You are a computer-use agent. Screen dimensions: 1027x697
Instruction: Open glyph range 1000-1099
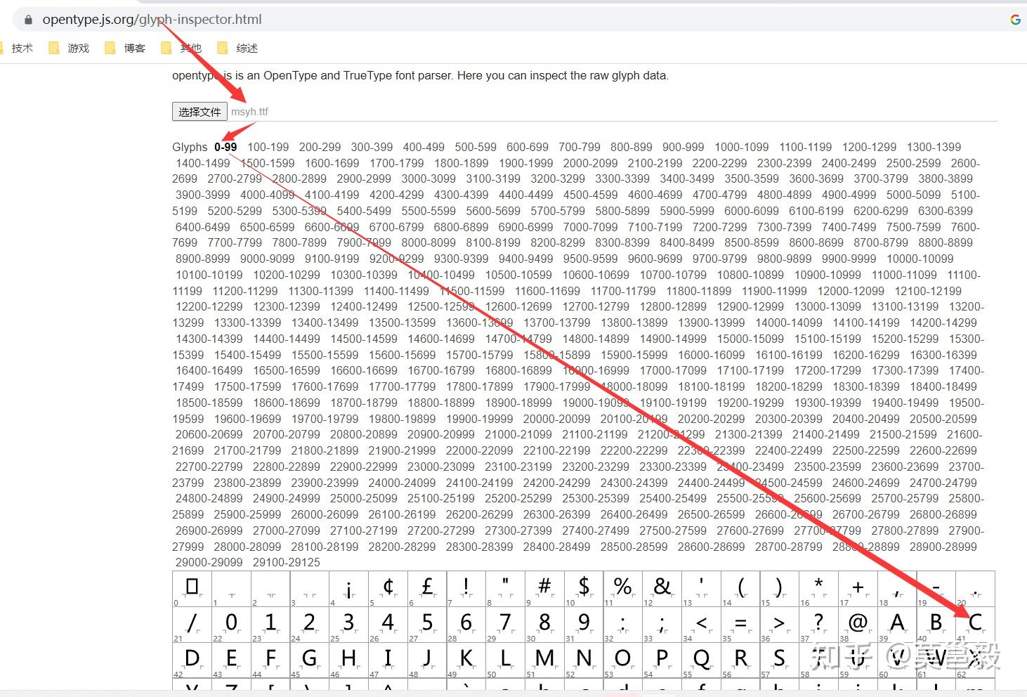coord(742,147)
